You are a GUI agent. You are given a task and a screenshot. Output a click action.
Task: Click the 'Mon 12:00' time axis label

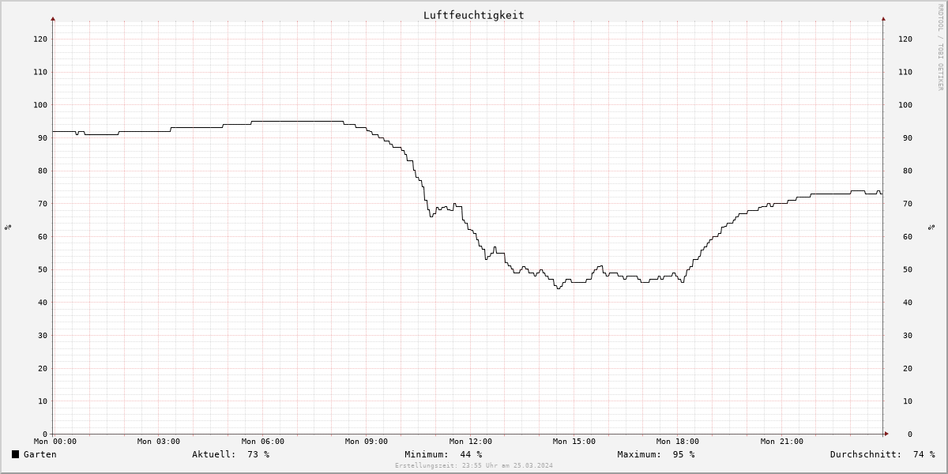(x=471, y=442)
